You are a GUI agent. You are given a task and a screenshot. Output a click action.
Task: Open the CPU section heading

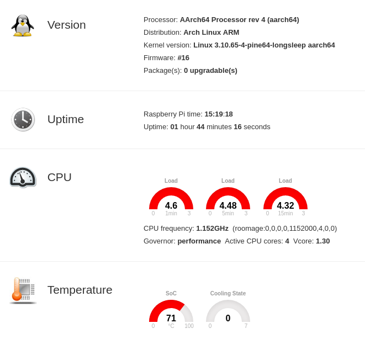pyautogui.click(x=60, y=177)
